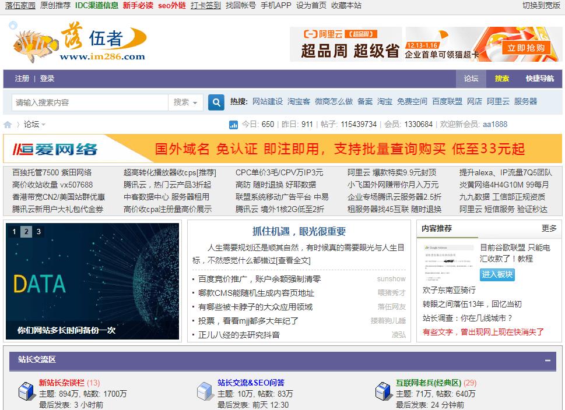Image resolution: width=565 pixels, height=410 pixels.
Task: Click the 注册 link
Action: point(22,79)
